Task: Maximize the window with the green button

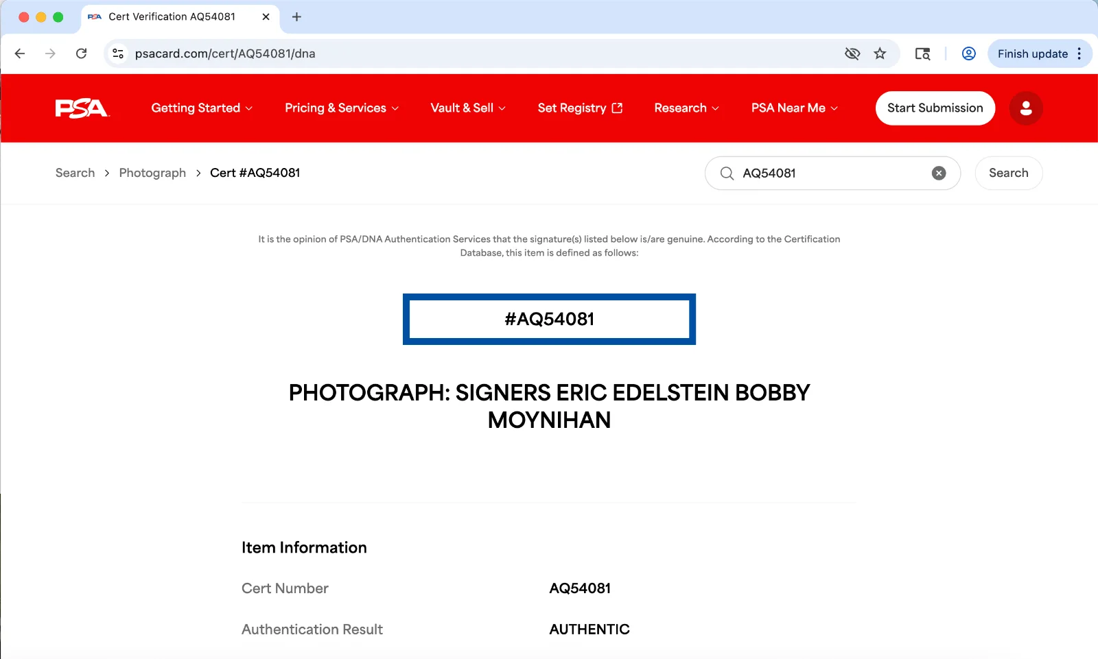Action: pos(58,17)
